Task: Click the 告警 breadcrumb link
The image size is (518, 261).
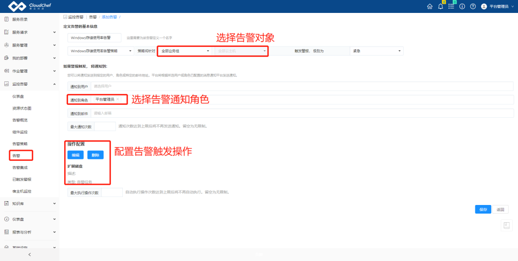Action: coord(93,16)
